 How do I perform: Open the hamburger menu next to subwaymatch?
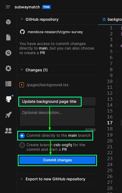tap(8, 7)
